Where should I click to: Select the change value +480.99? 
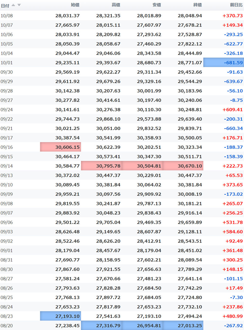[x=233, y=316]
